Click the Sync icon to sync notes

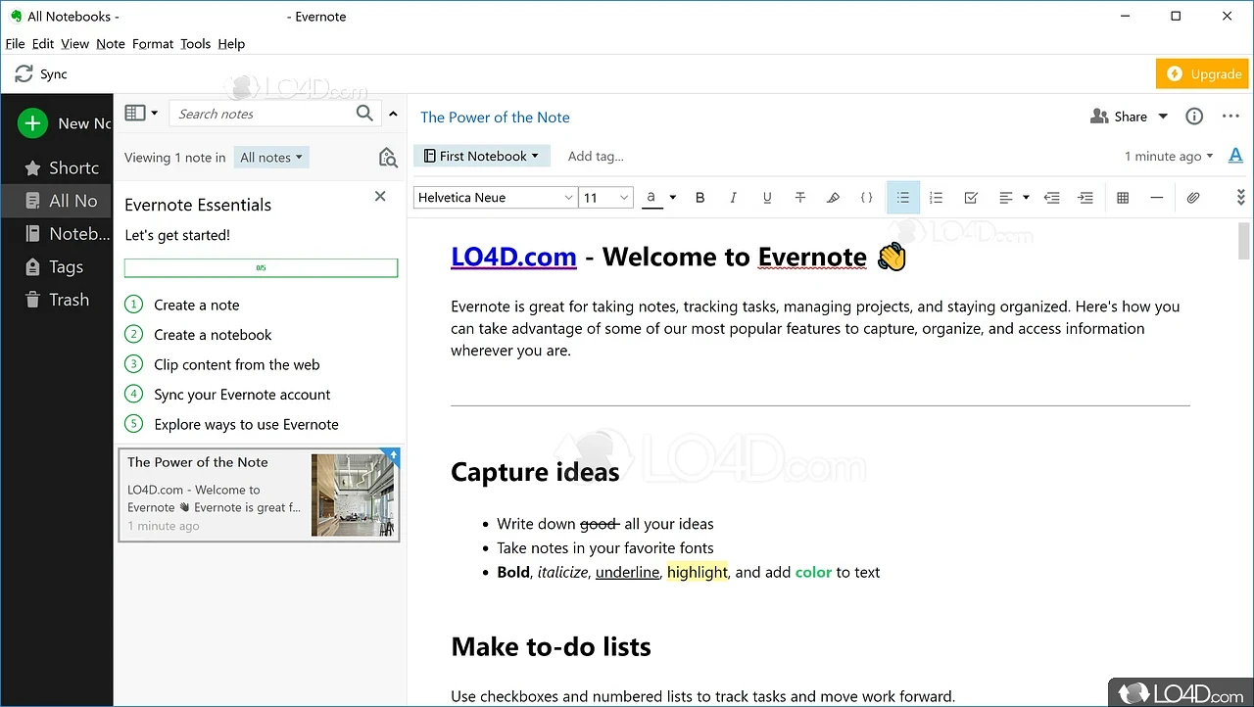tap(24, 73)
